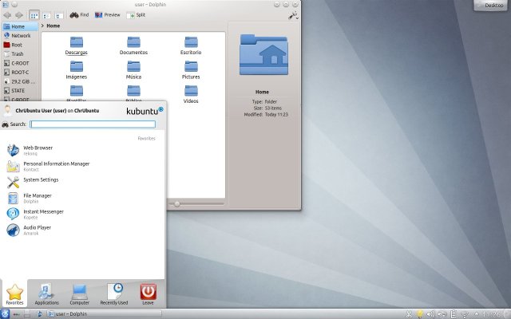Click the Leave button in launcher
Viewport: 511px width, 319px height.
point(148,293)
